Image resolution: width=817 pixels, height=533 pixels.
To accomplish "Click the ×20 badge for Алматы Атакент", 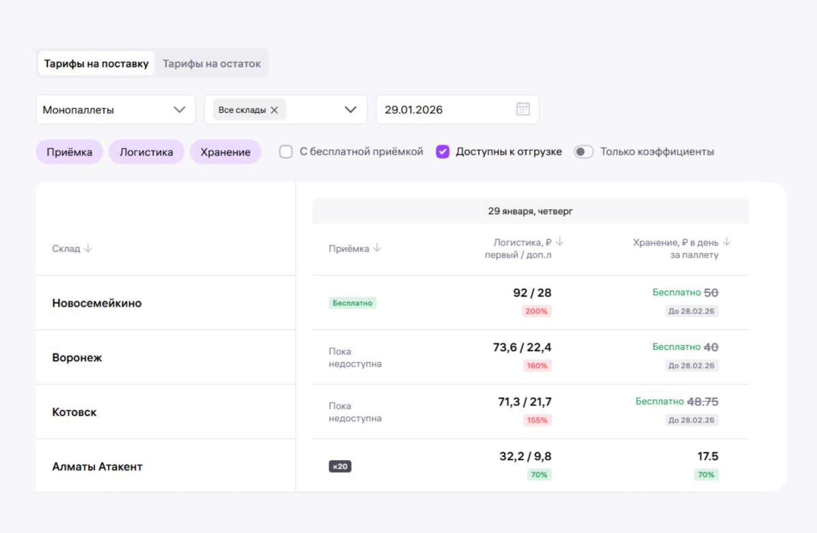I will click(340, 466).
